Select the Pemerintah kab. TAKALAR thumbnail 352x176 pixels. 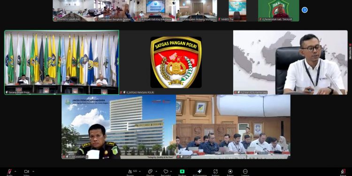pos(278,10)
